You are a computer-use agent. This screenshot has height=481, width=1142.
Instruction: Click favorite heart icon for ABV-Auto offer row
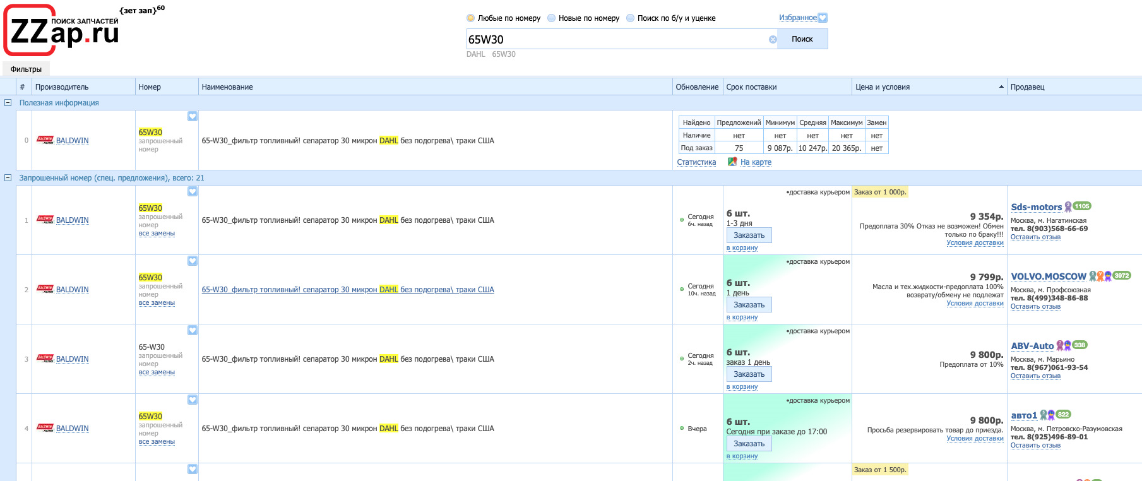pos(193,330)
